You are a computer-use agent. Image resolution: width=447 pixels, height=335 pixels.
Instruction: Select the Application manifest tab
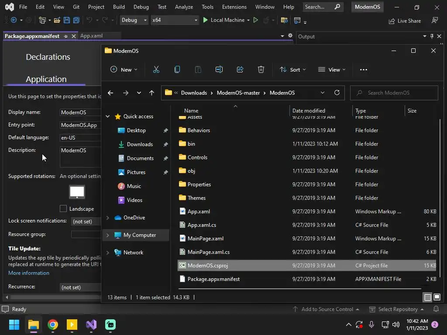(x=46, y=79)
